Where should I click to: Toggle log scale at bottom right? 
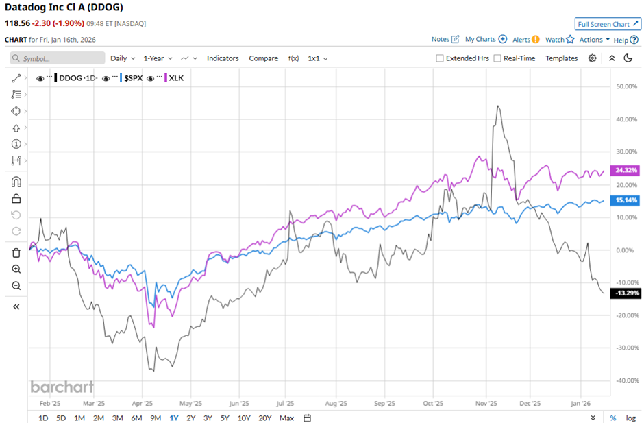point(631,418)
